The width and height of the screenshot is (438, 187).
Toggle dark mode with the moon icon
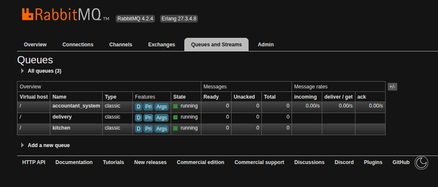[x=421, y=163]
